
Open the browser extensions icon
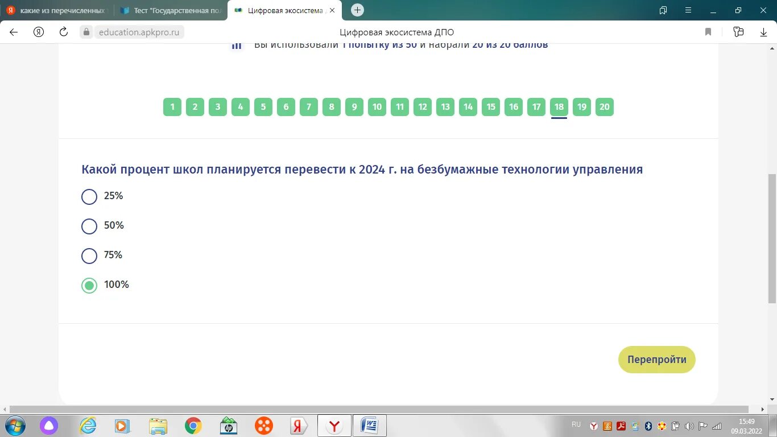(738, 32)
